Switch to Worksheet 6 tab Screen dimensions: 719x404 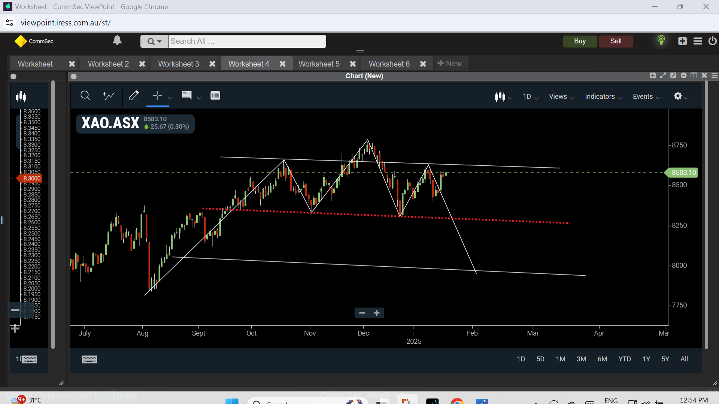pyautogui.click(x=389, y=64)
